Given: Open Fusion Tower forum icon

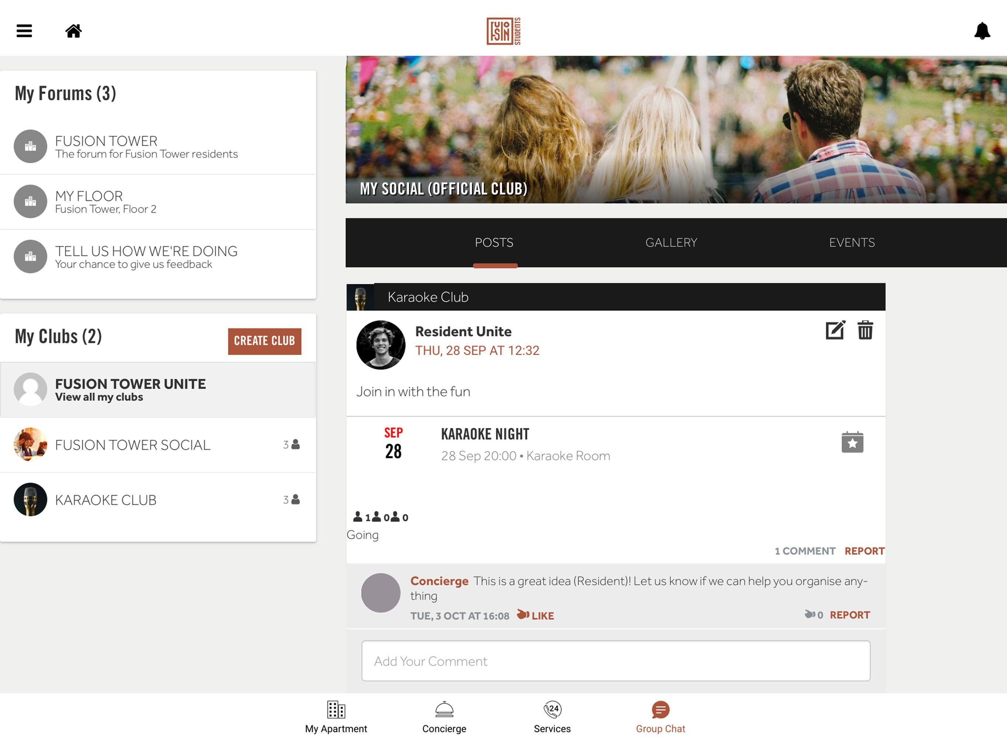Looking at the screenshot, I should coord(31,146).
